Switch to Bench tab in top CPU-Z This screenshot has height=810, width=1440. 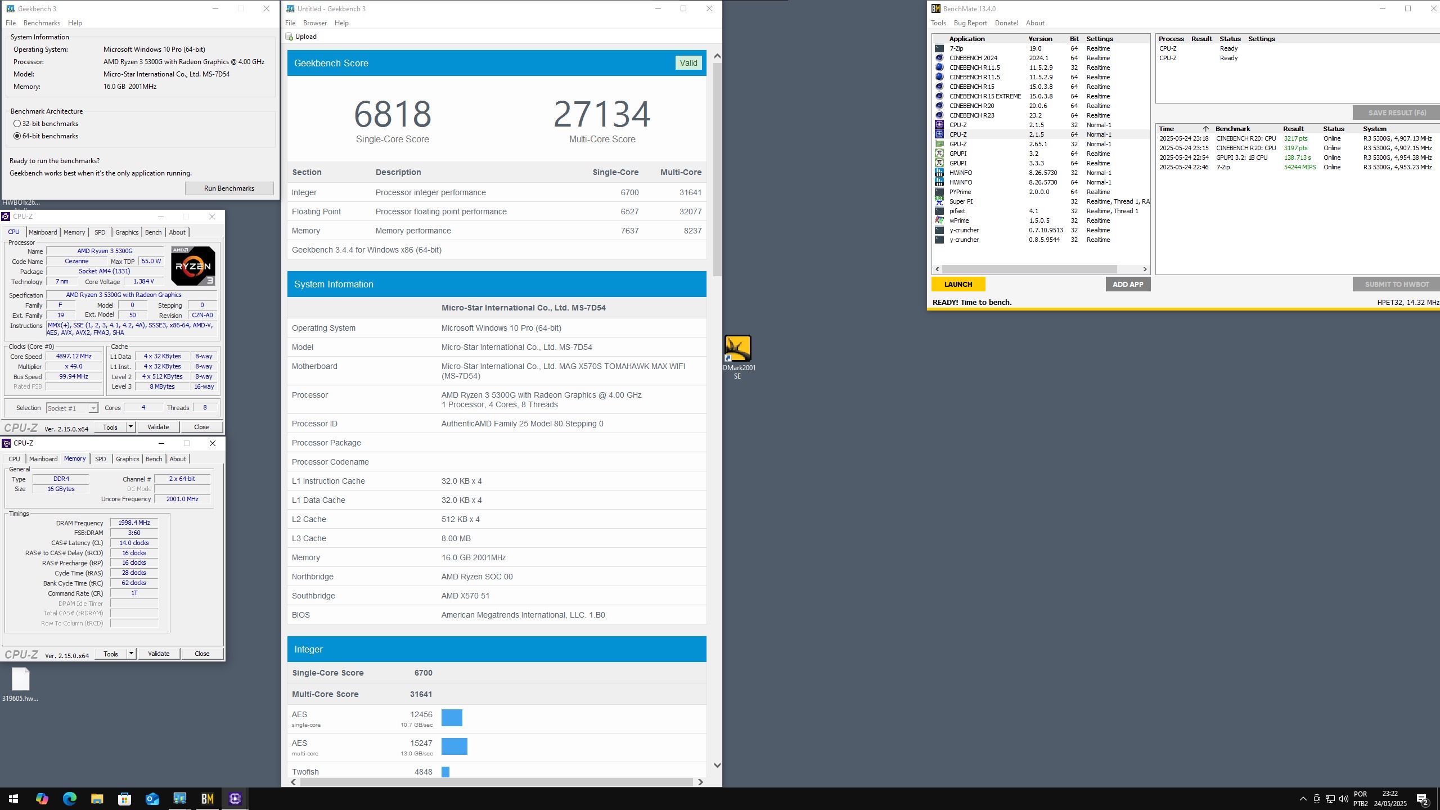click(x=153, y=232)
